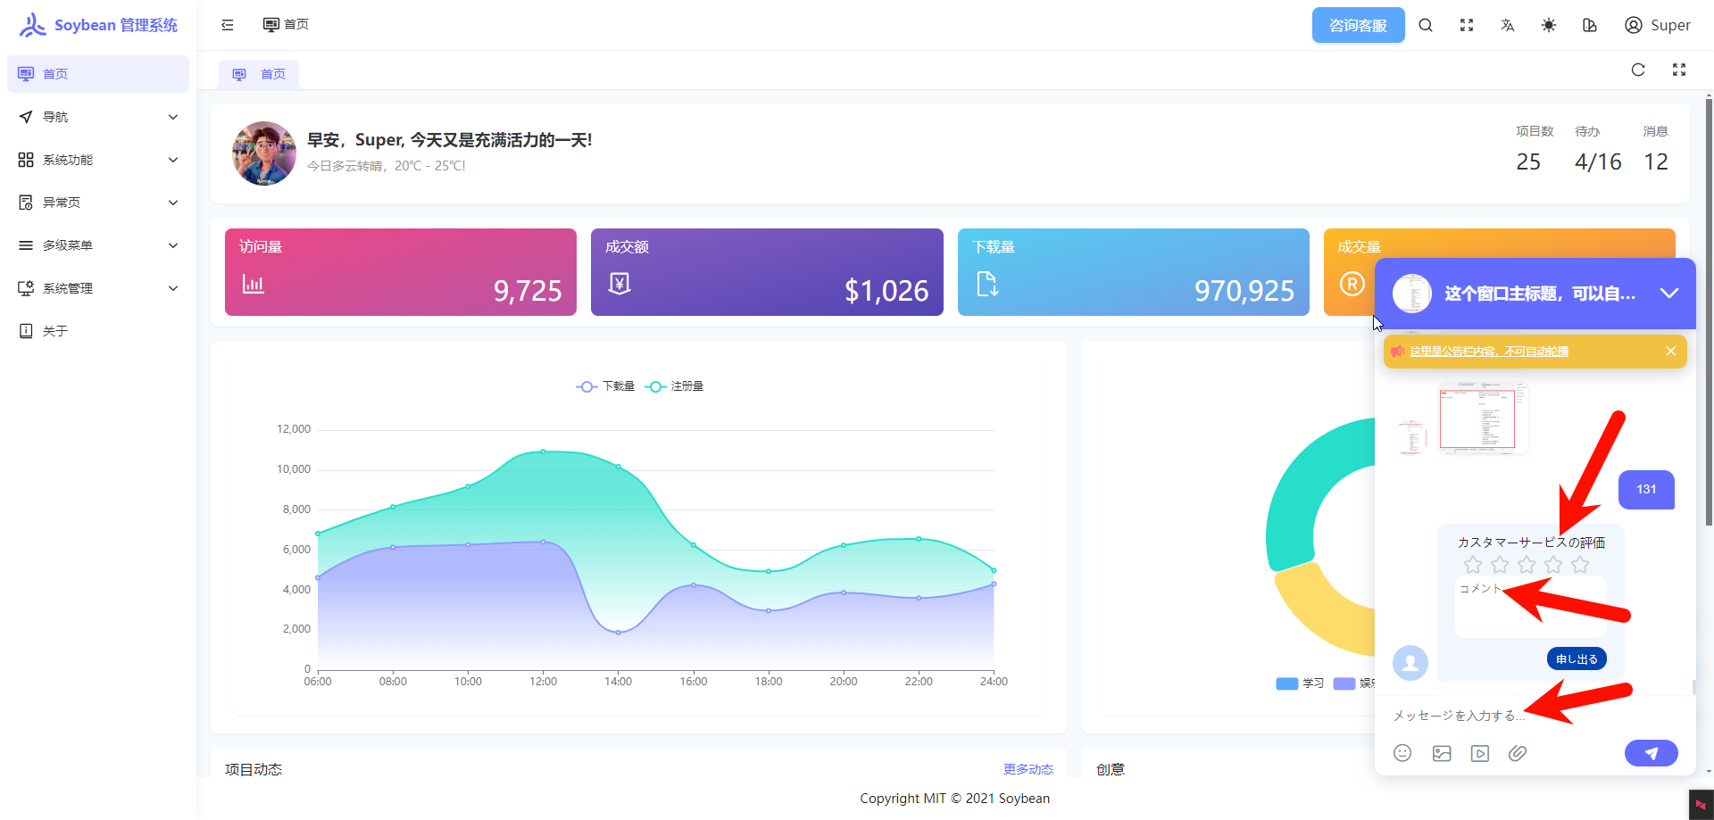Toggle the light/dark theme sun icon

tap(1549, 25)
